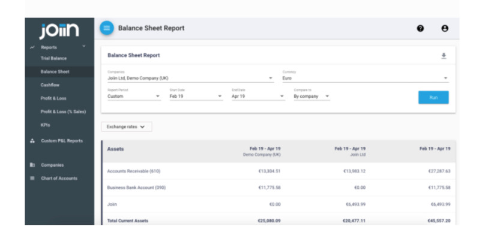The image size is (497, 247).
Task: Open KPIs report
Action: [x=46, y=125]
